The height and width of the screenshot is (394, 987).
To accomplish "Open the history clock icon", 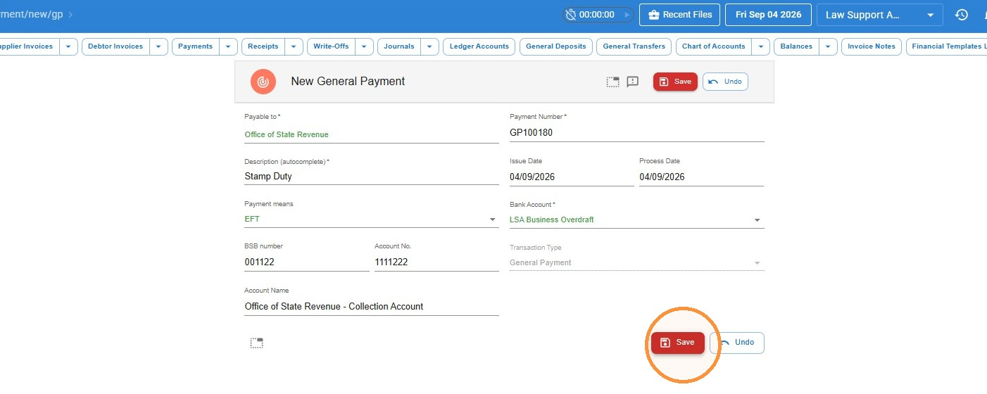I will tap(962, 15).
